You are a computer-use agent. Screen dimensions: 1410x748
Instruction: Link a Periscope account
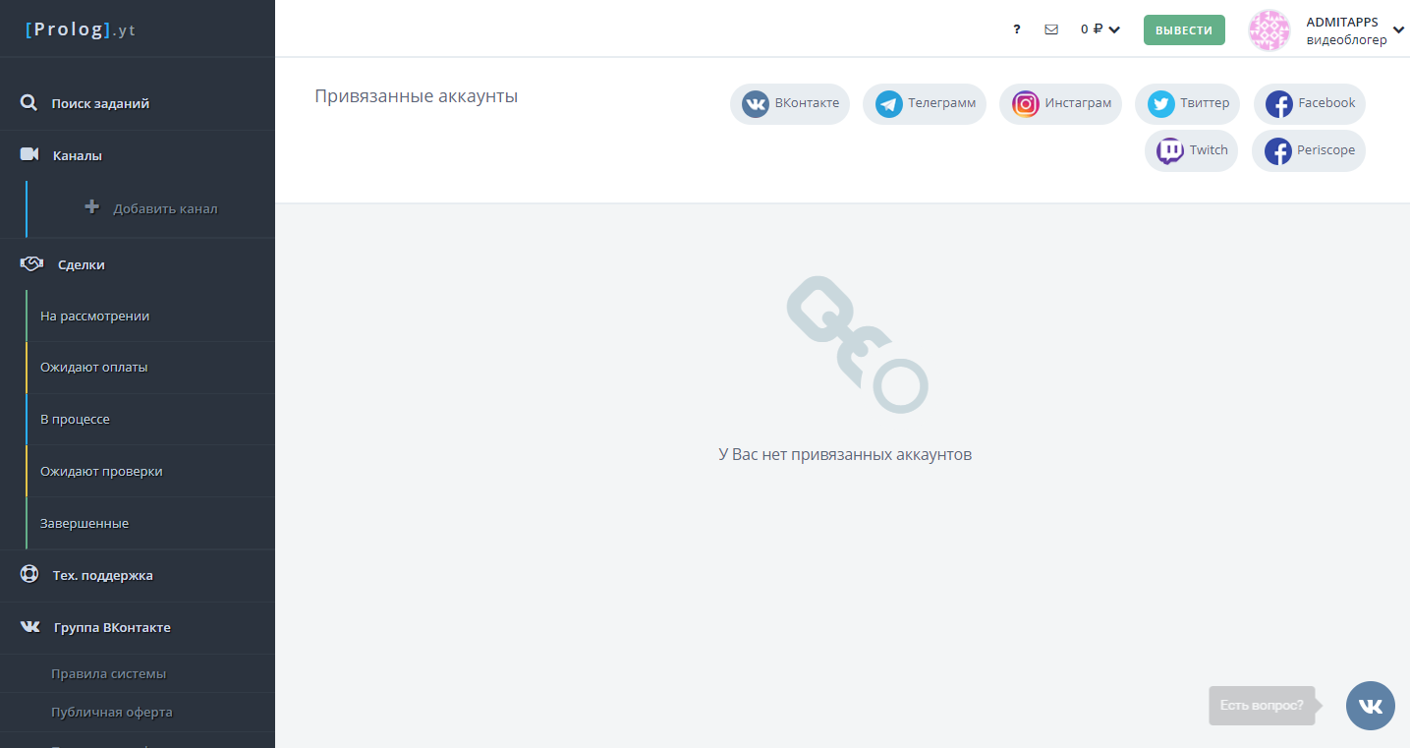tap(1309, 150)
